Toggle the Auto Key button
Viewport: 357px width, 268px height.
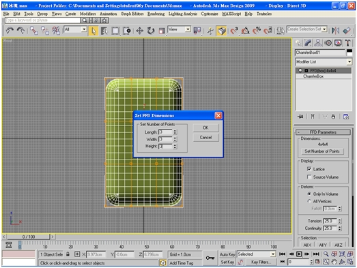227,254
